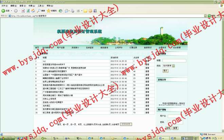The image size is (224, 140).
Task: Expand the Back button history arrow
Action: (12, 11)
